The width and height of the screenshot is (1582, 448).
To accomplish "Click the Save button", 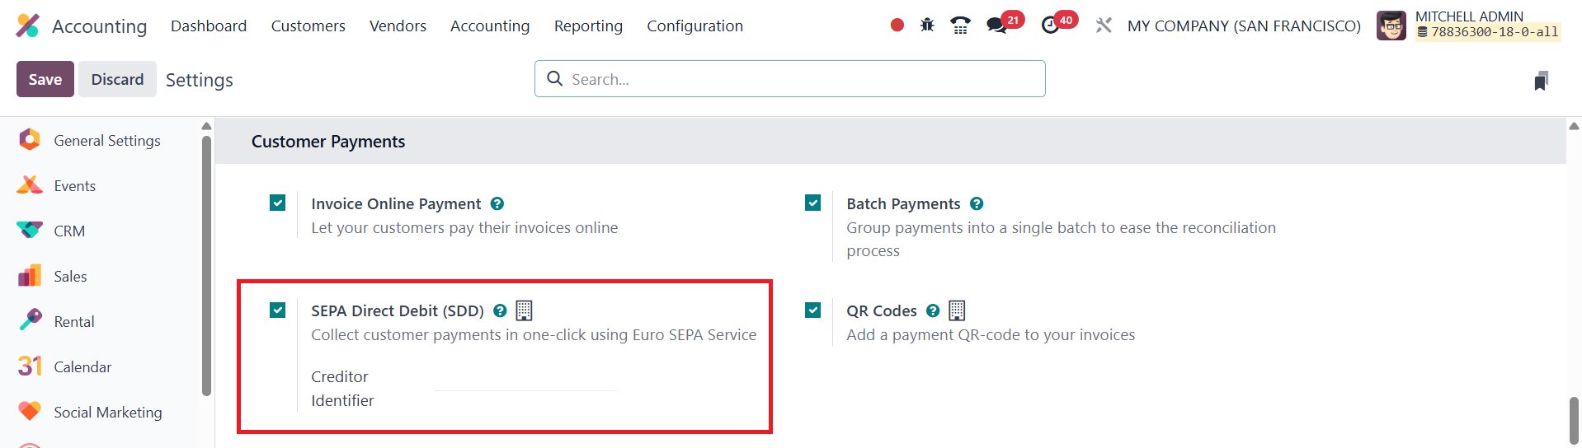I will point(45,79).
